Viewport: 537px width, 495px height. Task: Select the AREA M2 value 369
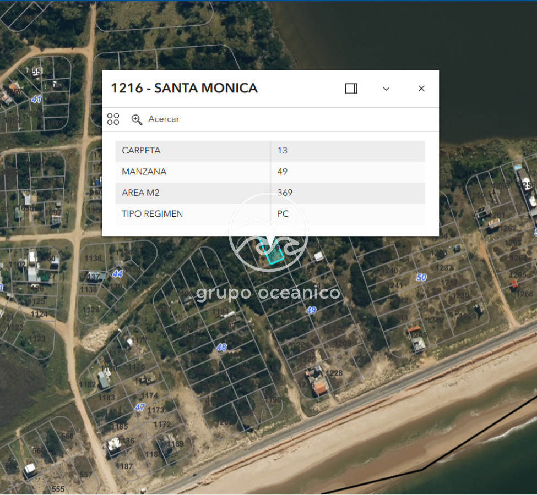coord(285,193)
